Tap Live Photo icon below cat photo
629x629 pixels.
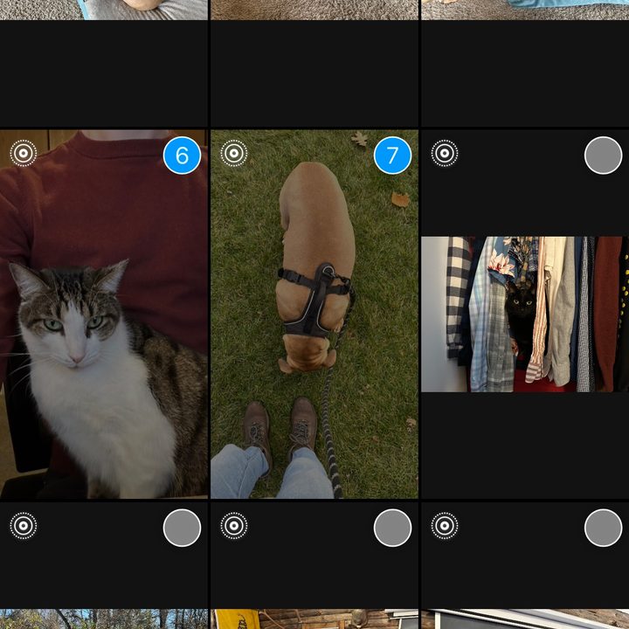24,525
